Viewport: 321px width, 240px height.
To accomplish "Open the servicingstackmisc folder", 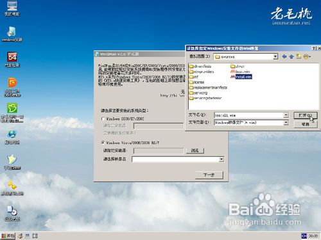I will tap(205, 98).
